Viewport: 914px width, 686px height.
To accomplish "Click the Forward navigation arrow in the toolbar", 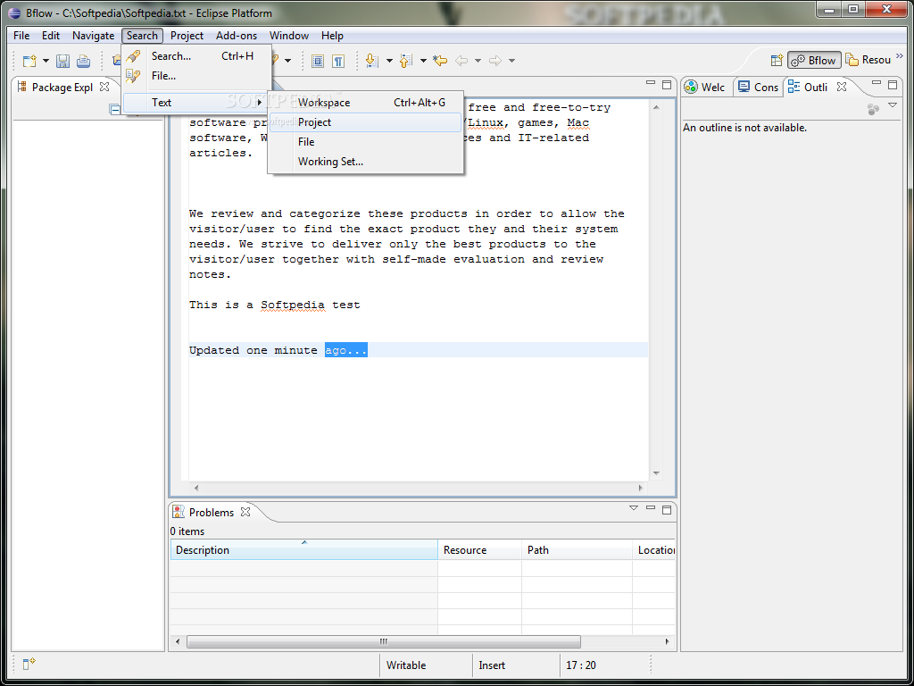I will tap(494, 61).
